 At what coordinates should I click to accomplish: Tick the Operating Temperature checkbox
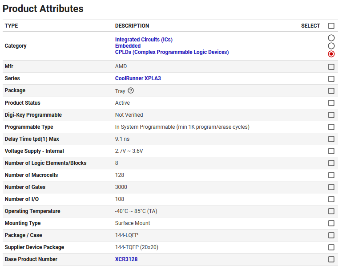click(x=331, y=211)
